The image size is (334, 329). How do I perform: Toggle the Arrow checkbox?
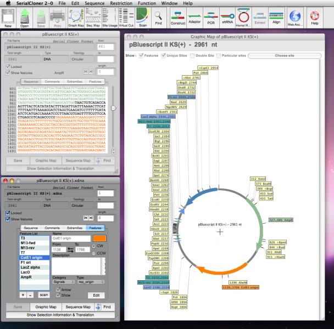(58, 290)
